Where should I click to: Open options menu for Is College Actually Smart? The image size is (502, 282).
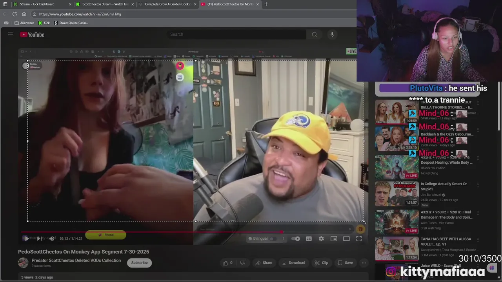tap(478, 184)
